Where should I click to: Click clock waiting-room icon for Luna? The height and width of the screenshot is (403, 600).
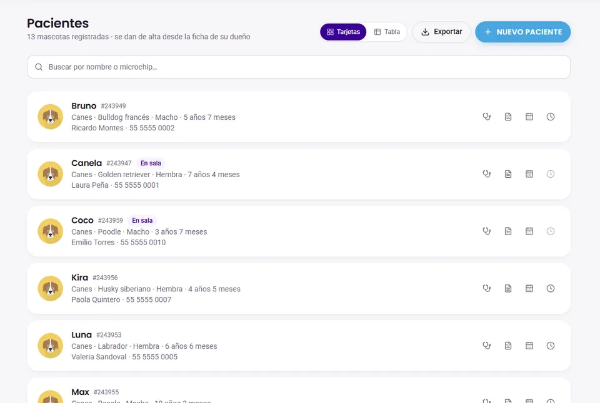(550, 346)
